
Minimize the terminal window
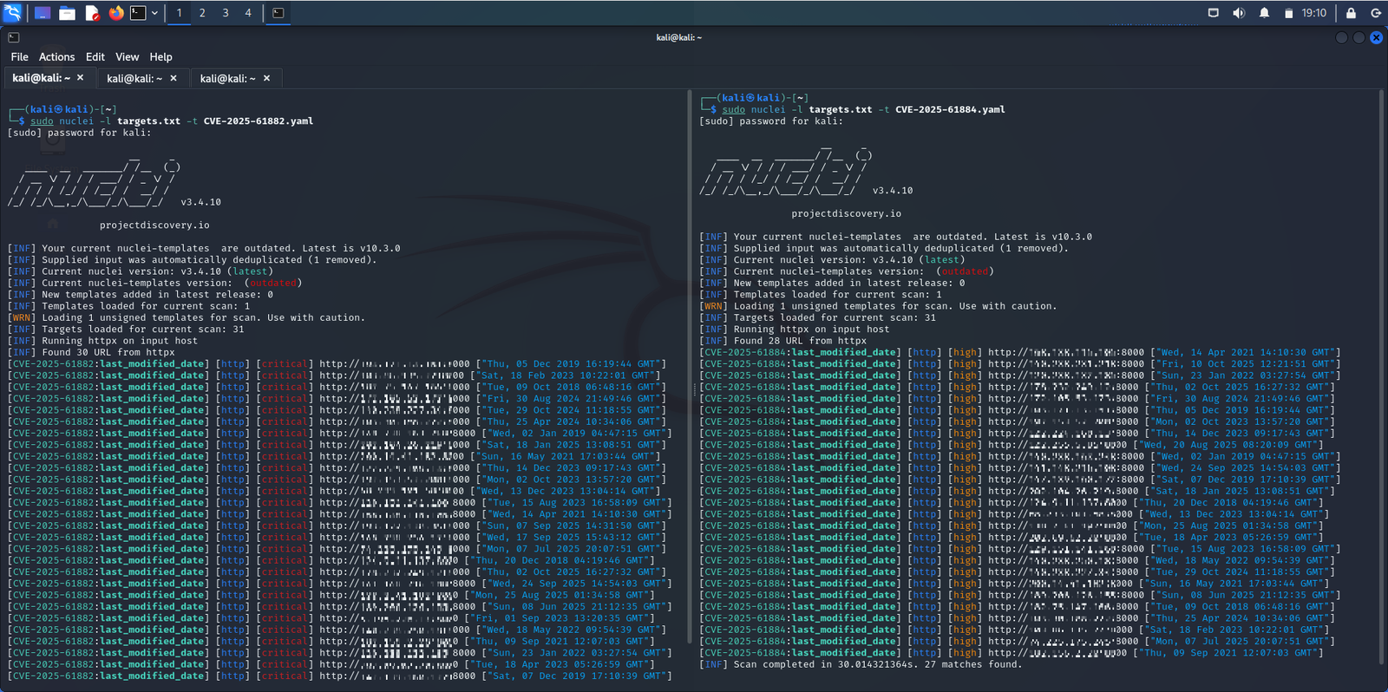[1341, 37]
